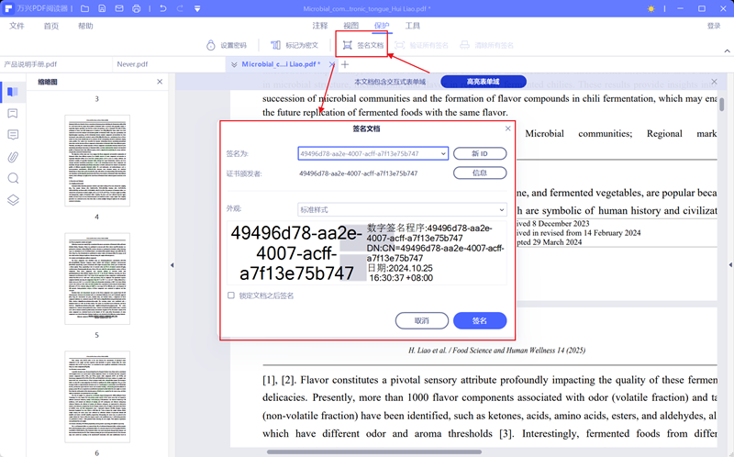Close the 签名文档 dialog
The height and width of the screenshot is (457, 734).
[508, 128]
